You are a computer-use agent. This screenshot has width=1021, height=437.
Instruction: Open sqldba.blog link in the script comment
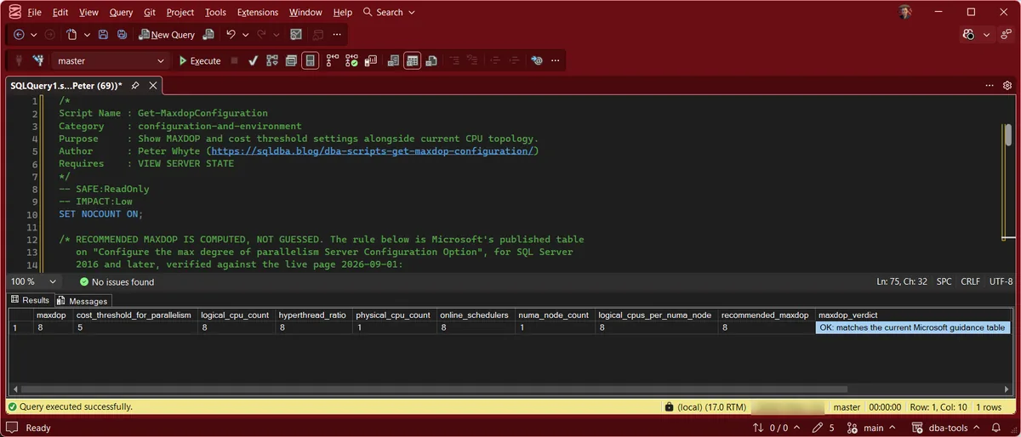[373, 150]
